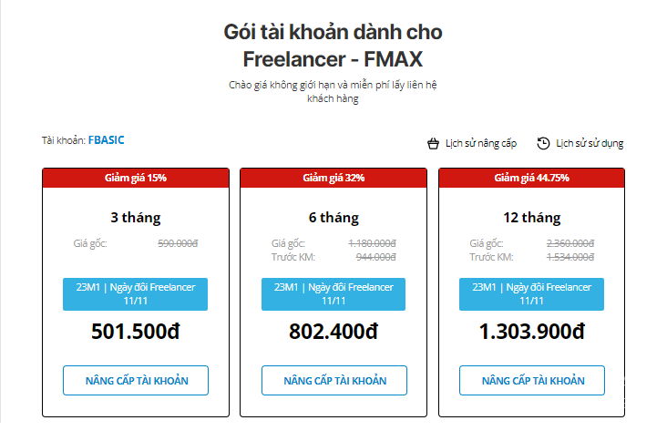Click the promo badge in 12 tháng card
Viewport: 667px width, 441px height.
[532, 294]
